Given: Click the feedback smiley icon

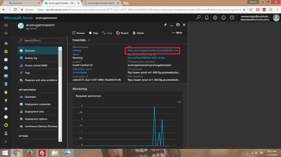Looking at the screenshot, I should (x=224, y=18).
